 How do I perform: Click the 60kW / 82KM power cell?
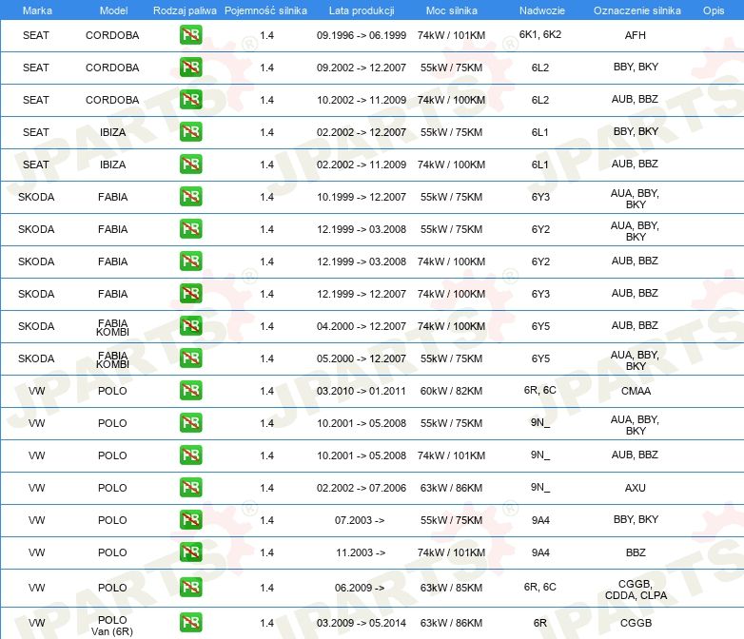tap(451, 391)
